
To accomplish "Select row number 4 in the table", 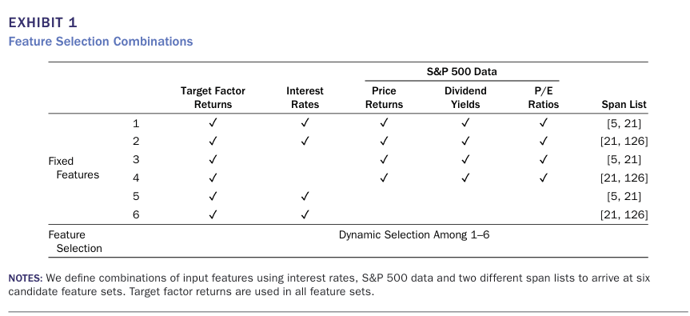I will pyautogui.click(x=136, y=178).
